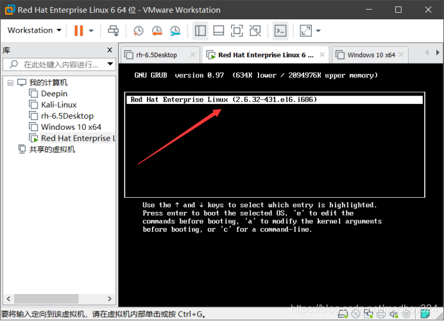Close the Windows 10 x64 tab
Screen dimensions: 444x321
click(x=401, y=55)
